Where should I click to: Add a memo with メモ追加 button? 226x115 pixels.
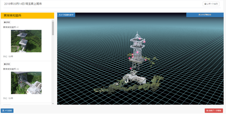coord(7,111)
